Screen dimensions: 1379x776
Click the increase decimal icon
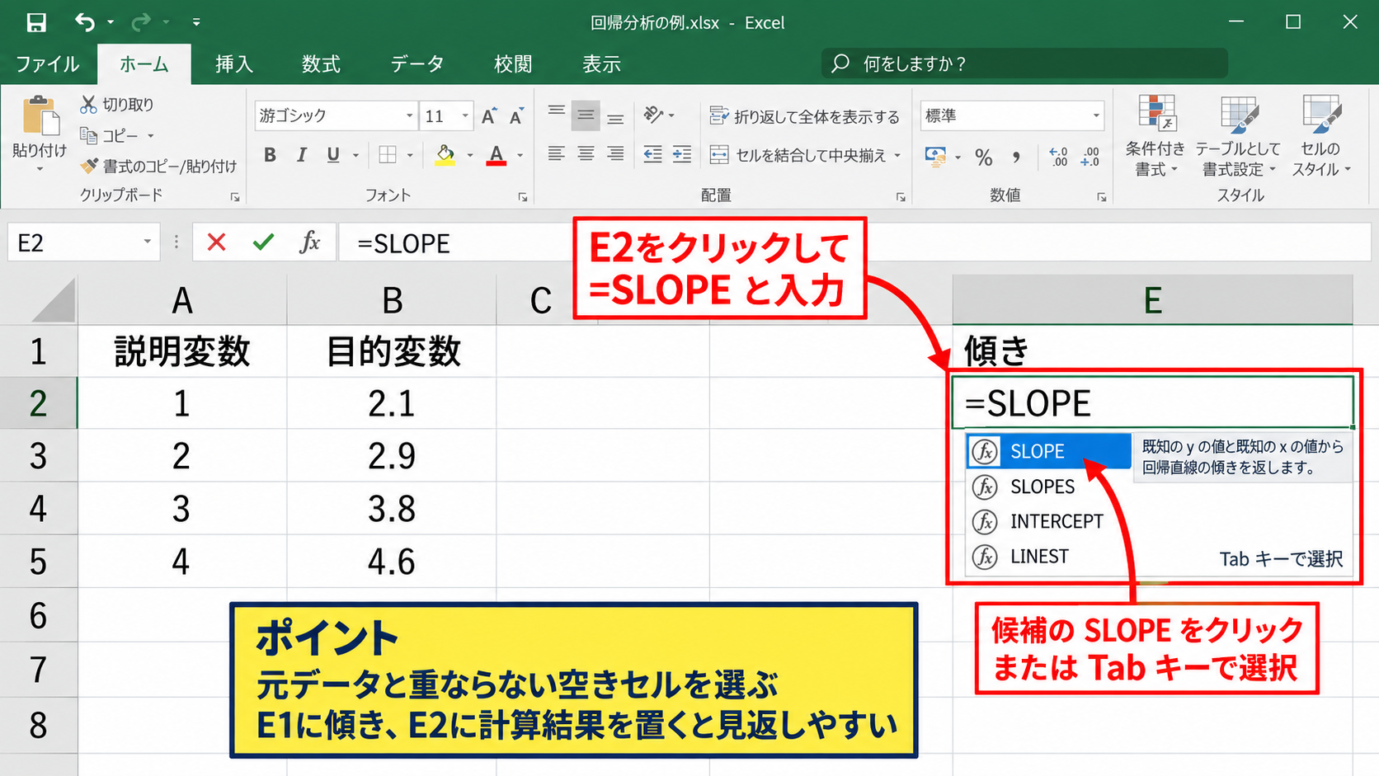[x=1058, y=156]
